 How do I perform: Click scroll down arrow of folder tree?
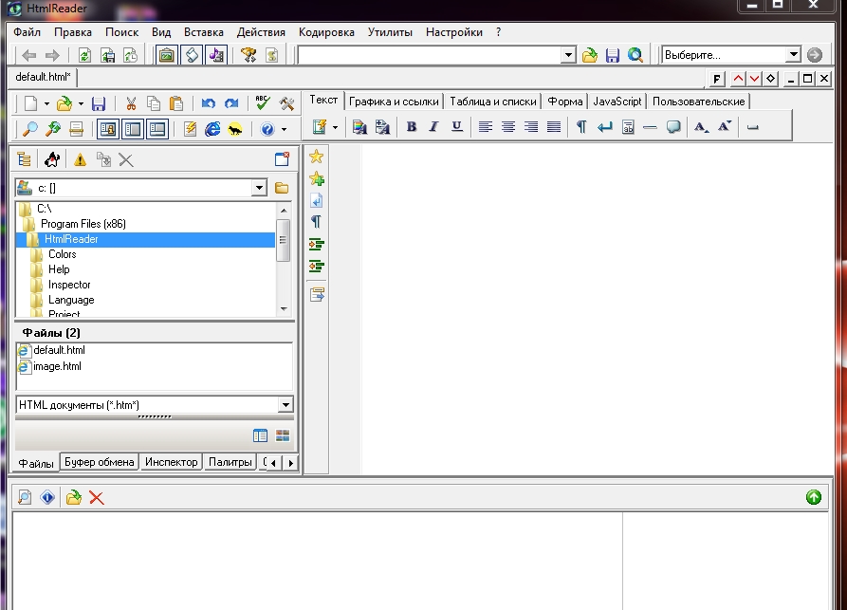click(284, 309)
